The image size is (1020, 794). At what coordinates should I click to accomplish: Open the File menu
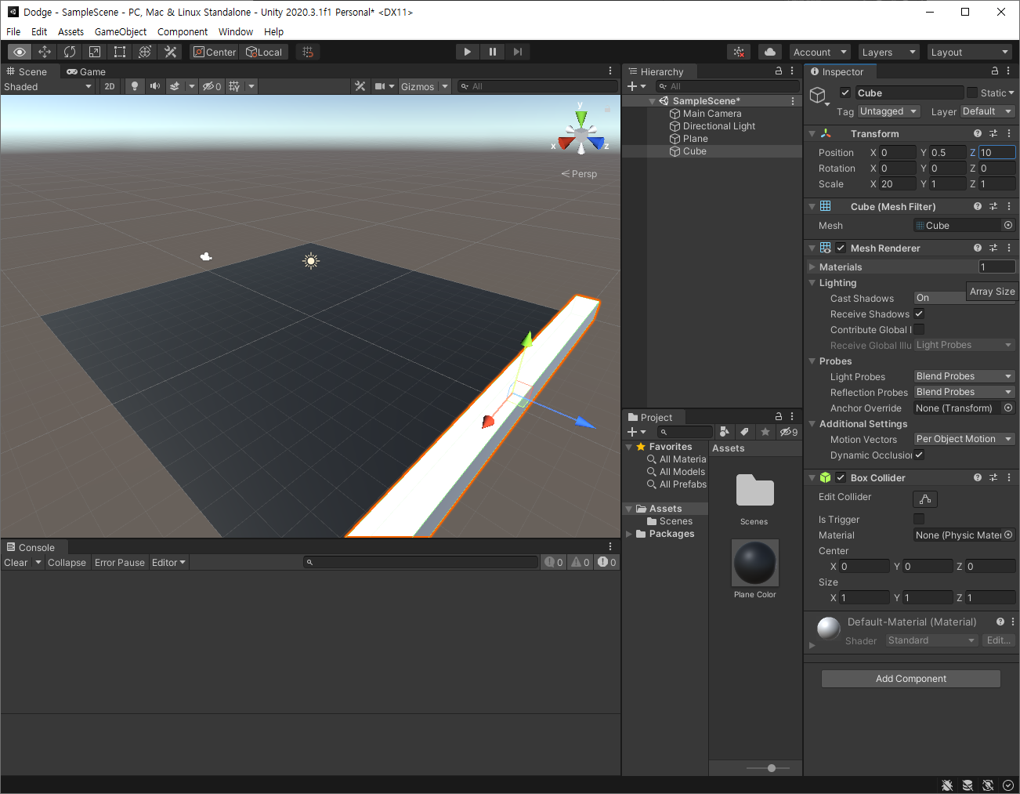(13, 31)
